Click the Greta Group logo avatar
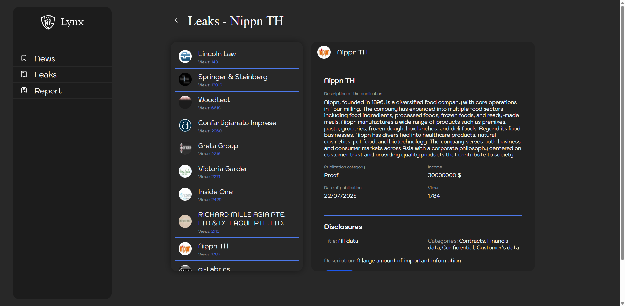 [185, 148]
